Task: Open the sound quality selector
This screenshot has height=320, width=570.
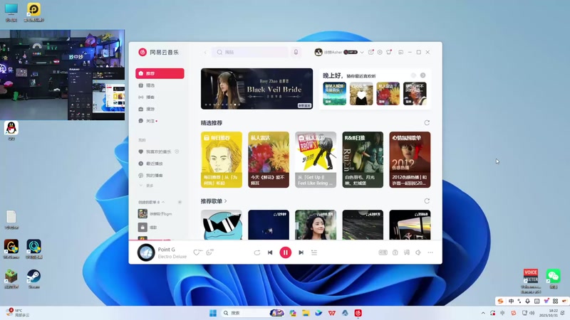Action: point(383,252)
